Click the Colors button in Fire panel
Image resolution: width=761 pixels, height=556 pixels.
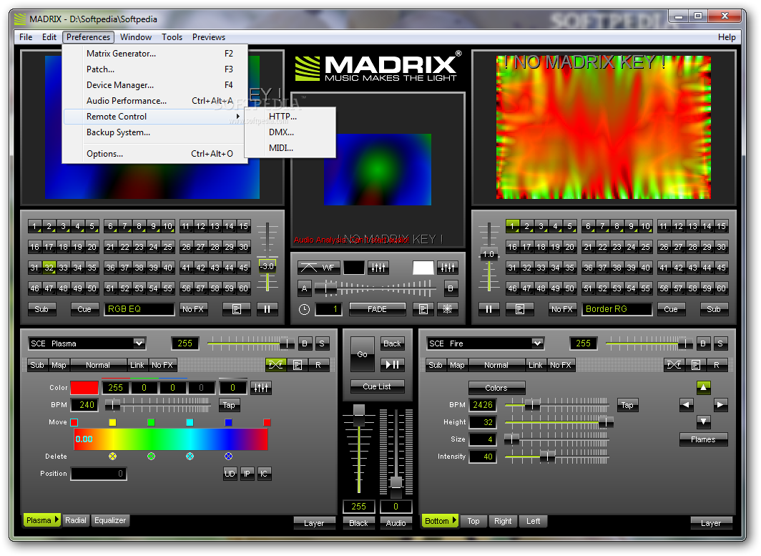click(x=496, y=388)
